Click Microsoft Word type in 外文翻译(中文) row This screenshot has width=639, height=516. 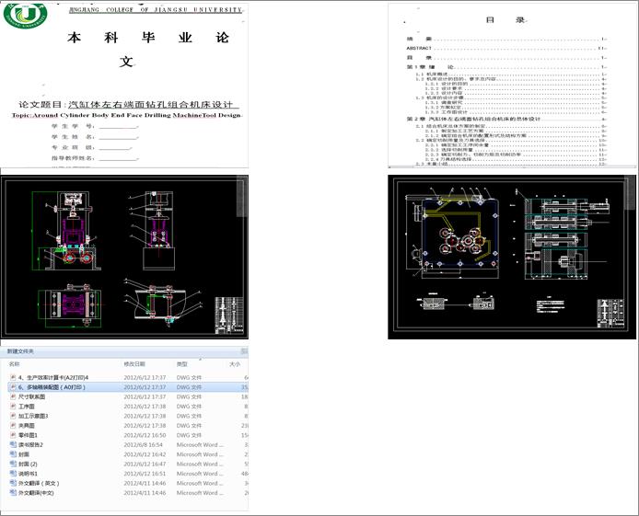(200, 492)
